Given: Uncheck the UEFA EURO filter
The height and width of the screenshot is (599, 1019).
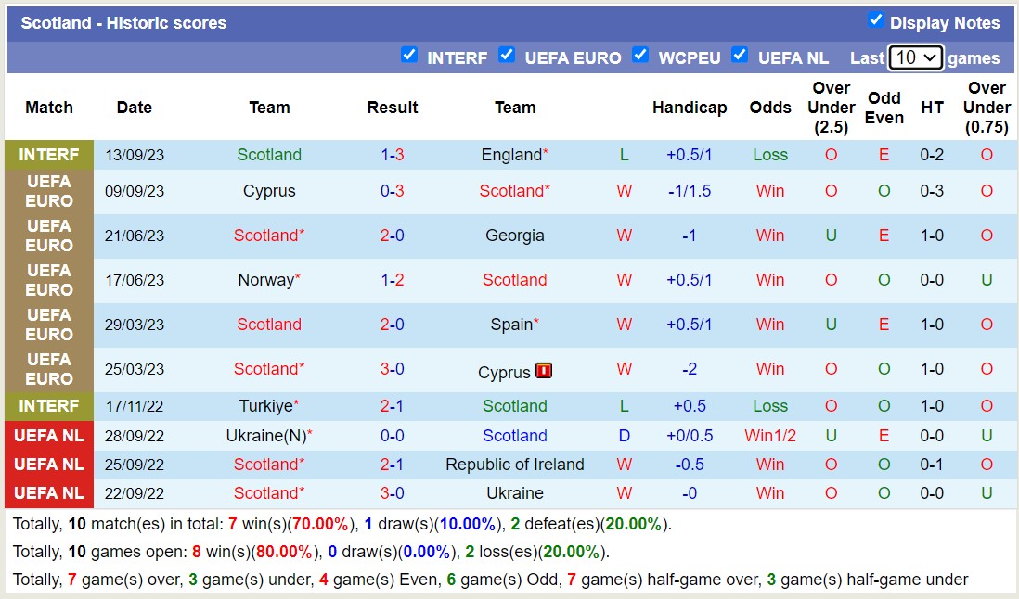Looking at the screenshot, I should point(508,56).
